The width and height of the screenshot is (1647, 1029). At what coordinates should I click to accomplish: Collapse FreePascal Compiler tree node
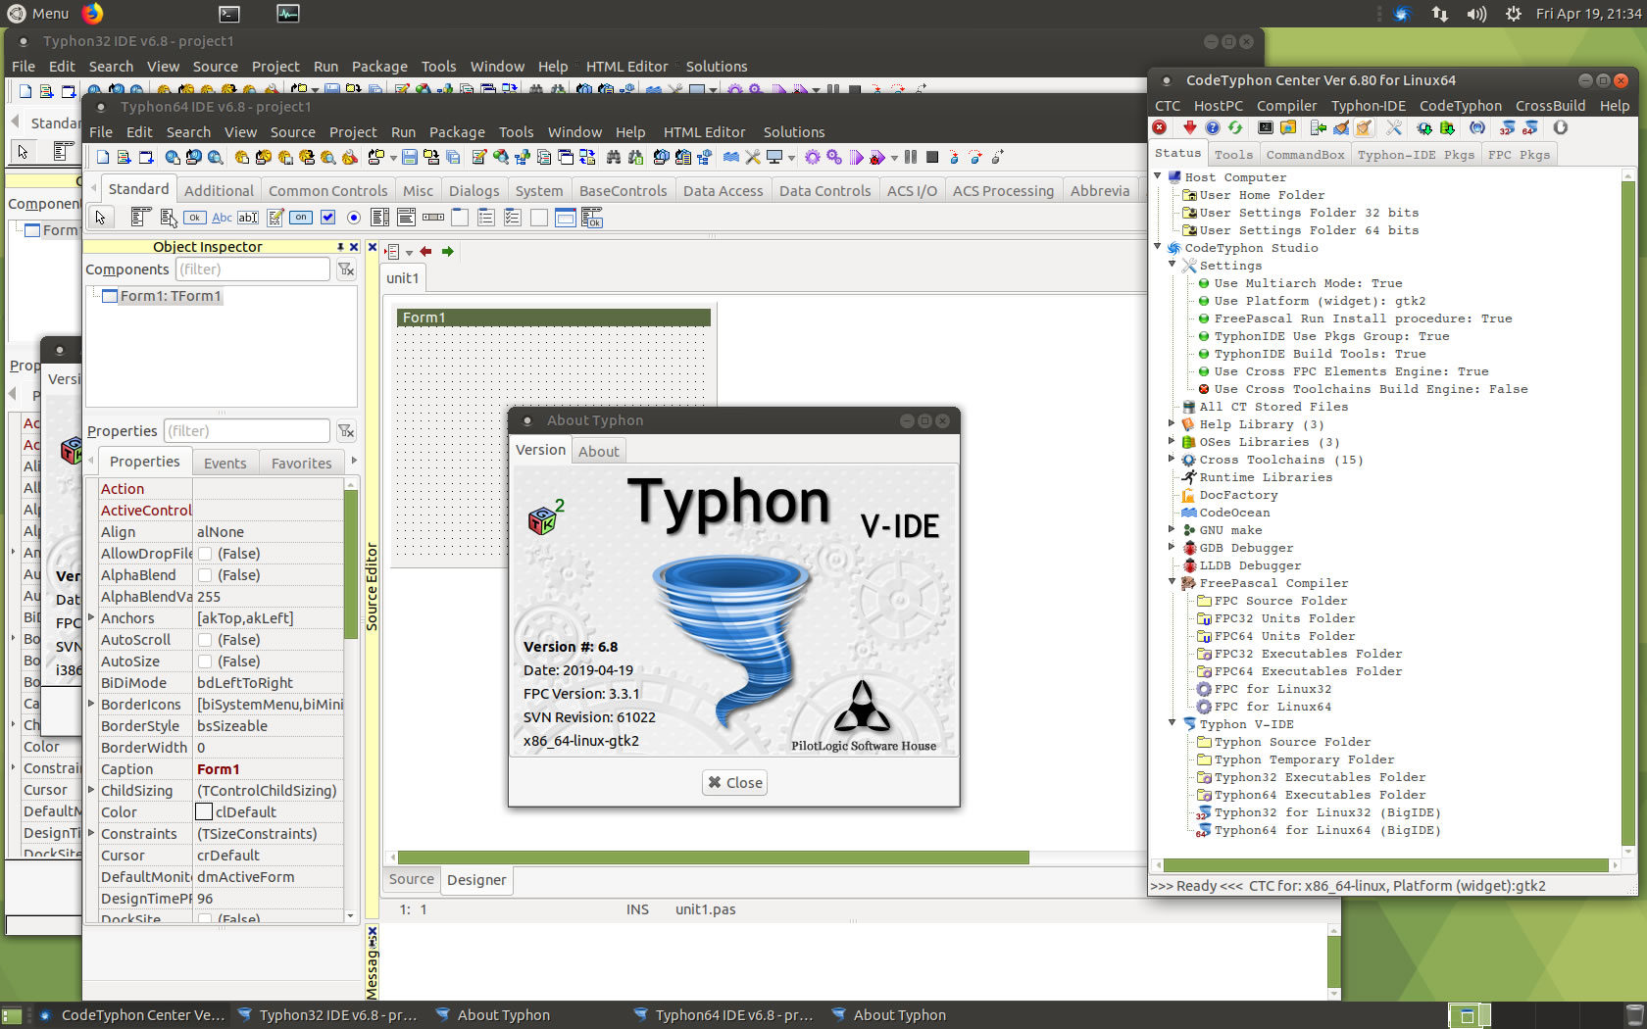1173,582
